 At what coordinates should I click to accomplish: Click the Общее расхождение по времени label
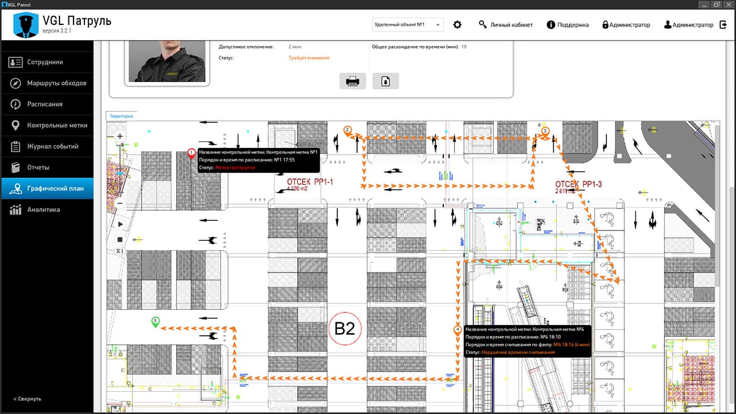click(415, 46)
